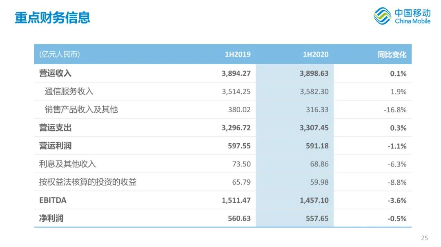Click the 营运支出 row label
This screenshot has height=247, width=441.
tap(55, 128)
